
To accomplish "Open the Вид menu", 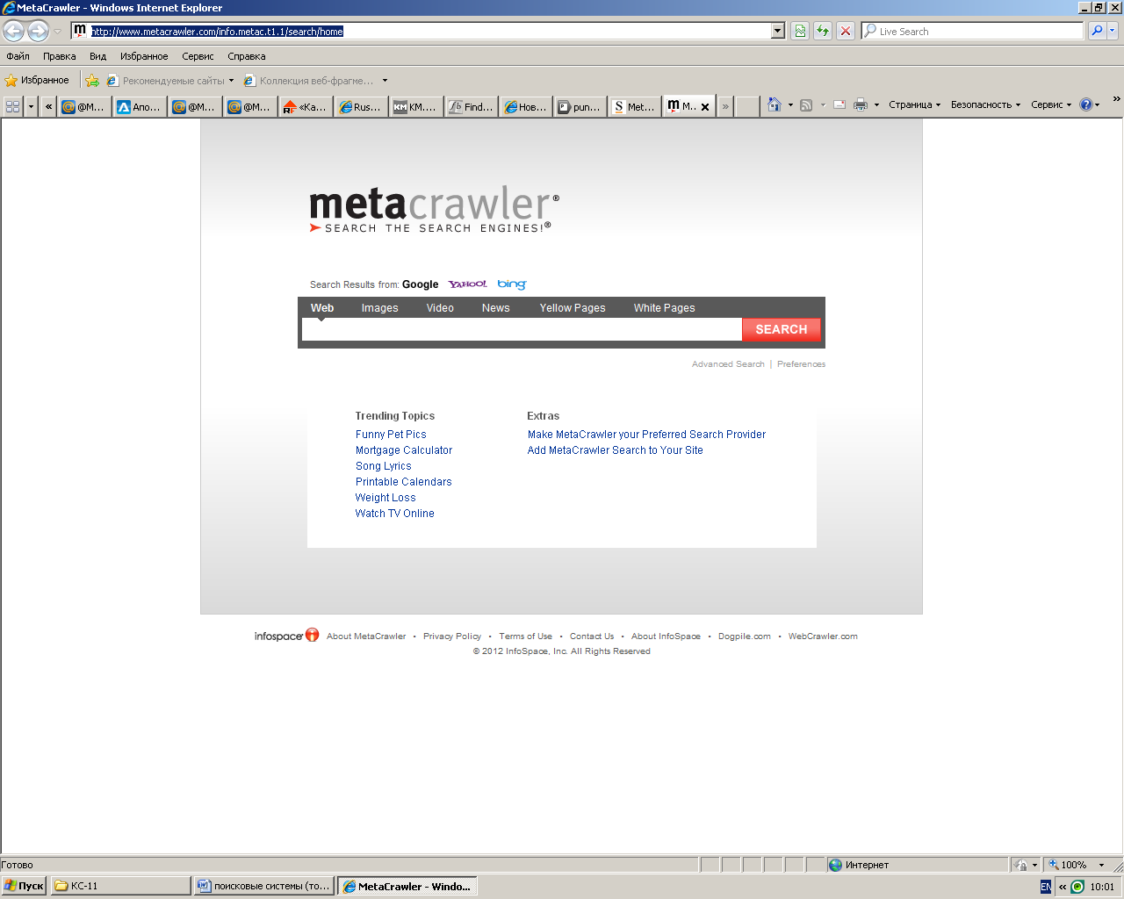I will pos(97,56).
